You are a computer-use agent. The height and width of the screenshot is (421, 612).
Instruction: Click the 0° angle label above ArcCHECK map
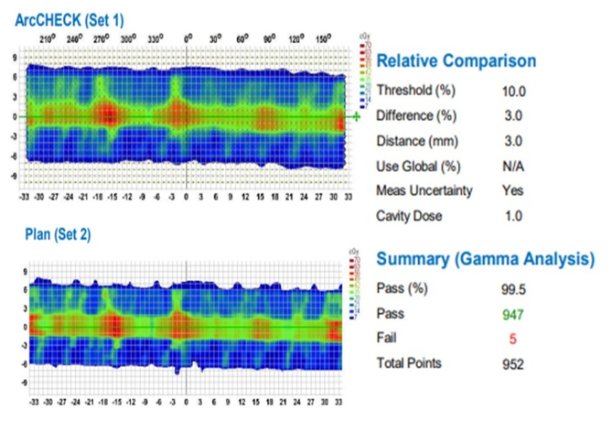click(188, 39)
